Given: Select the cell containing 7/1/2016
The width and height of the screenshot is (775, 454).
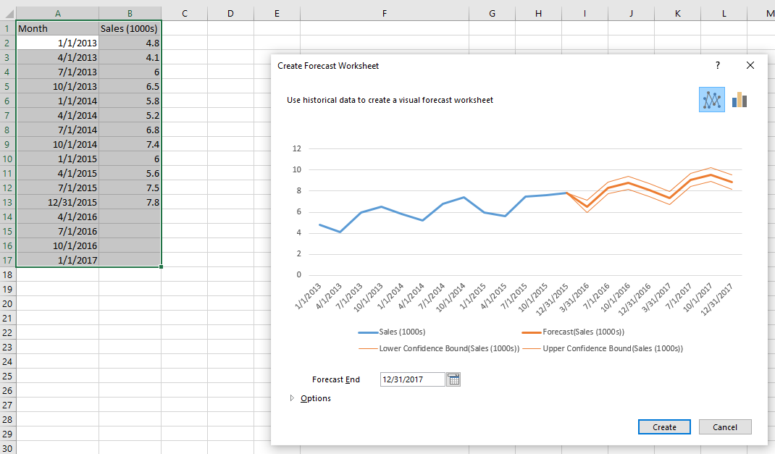Looking at the screenshot, I should tap(58, 231).
